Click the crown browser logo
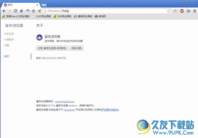The image size is (198, 138). coord(40,38)
